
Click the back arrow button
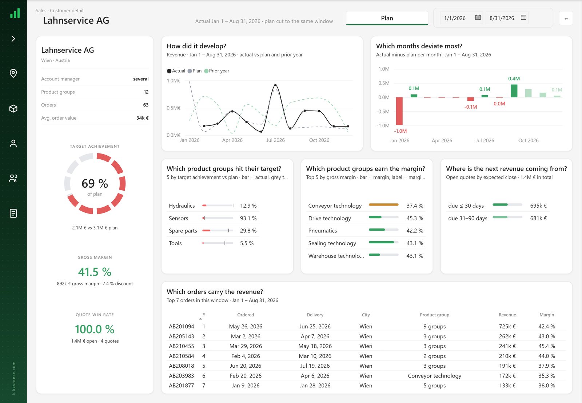(566, 18)
